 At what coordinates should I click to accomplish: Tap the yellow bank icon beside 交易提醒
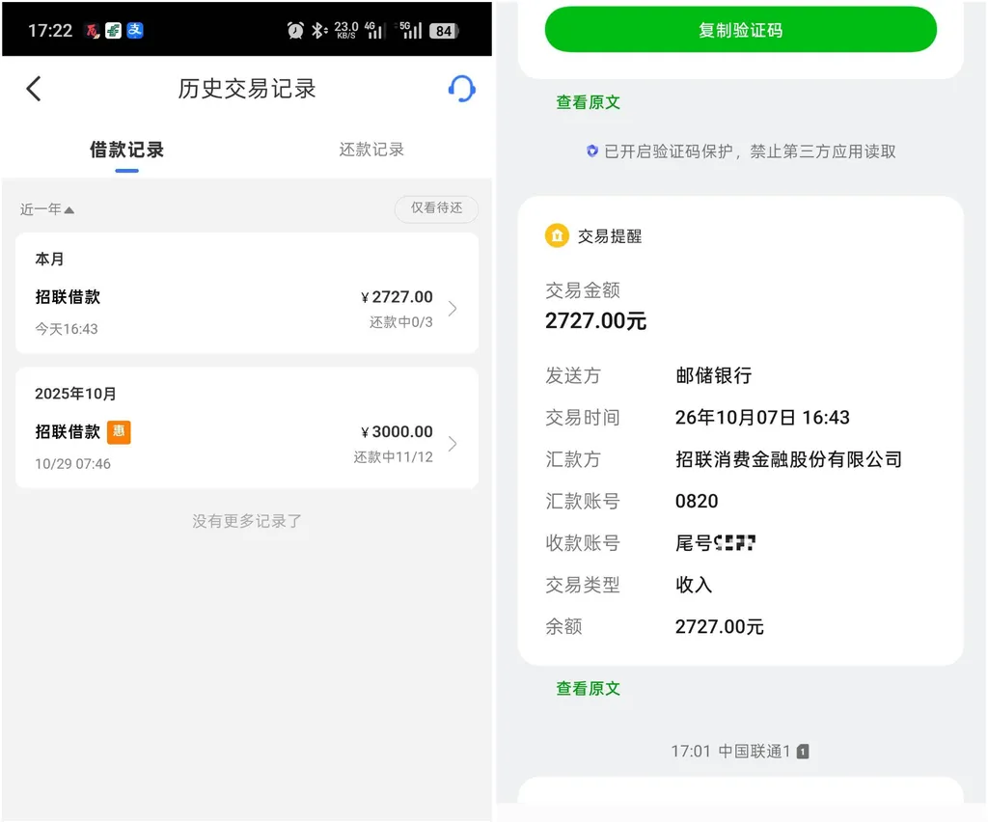(557, 236)
